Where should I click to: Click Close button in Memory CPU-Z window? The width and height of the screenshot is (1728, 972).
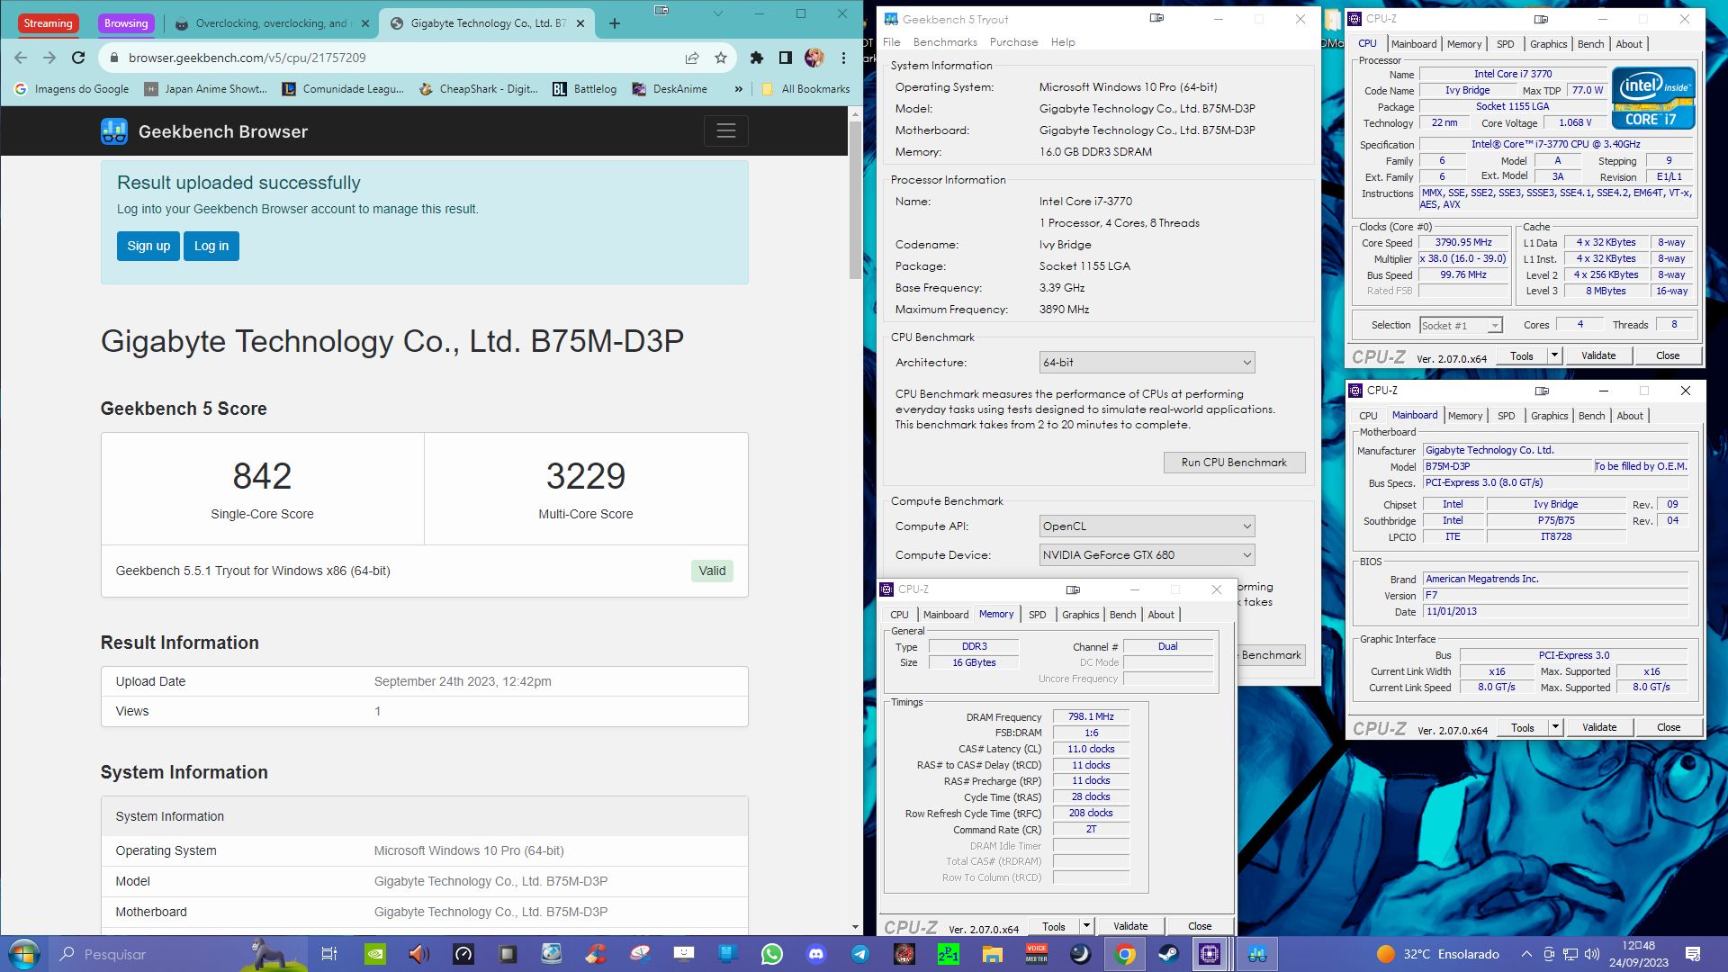pyautogui.click(x=1200, y=926)
